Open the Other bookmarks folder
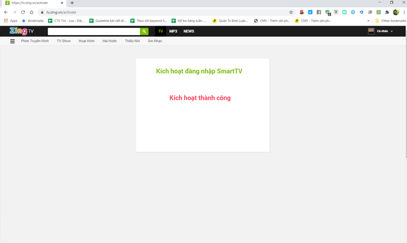 click(391, 21)
